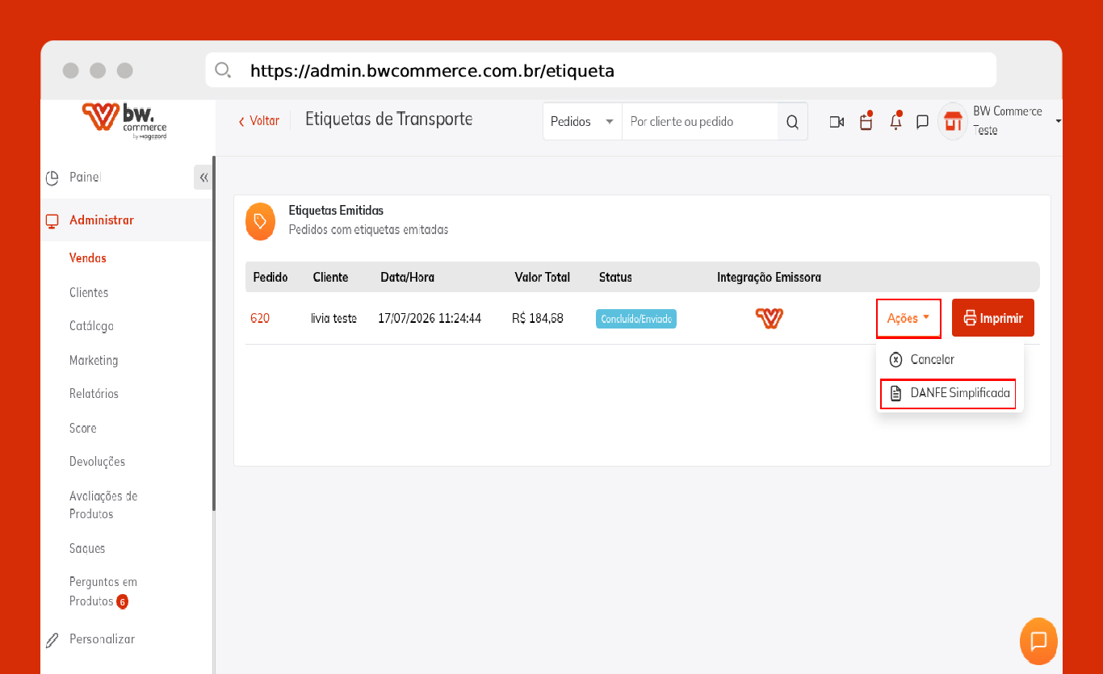Viewport: 1103px width, 674px height.
Task: Go to Vendas in the sidebar
Action: [88, 258]
